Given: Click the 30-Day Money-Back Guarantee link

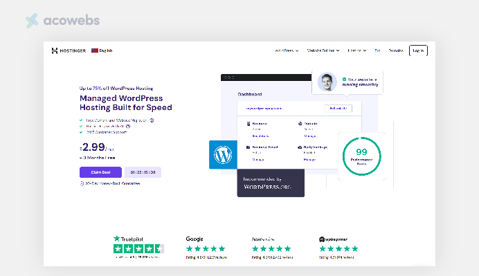Looking at the screenshot, I should [112, 183].
